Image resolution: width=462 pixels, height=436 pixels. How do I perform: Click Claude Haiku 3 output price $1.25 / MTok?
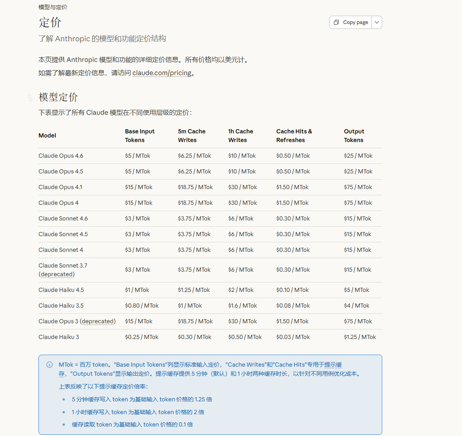point(360,337)
